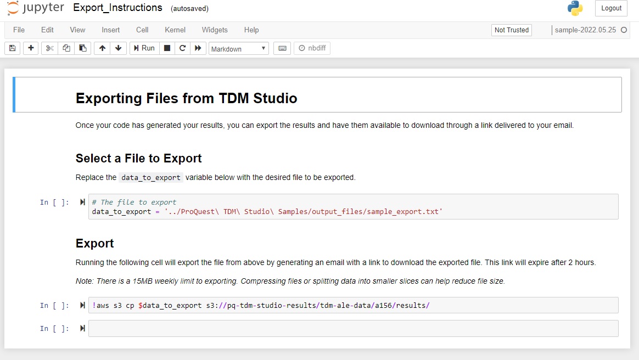Click into the data_to_export code cell
The width and height of the screenshot is (639, 360).
[354, 207]
